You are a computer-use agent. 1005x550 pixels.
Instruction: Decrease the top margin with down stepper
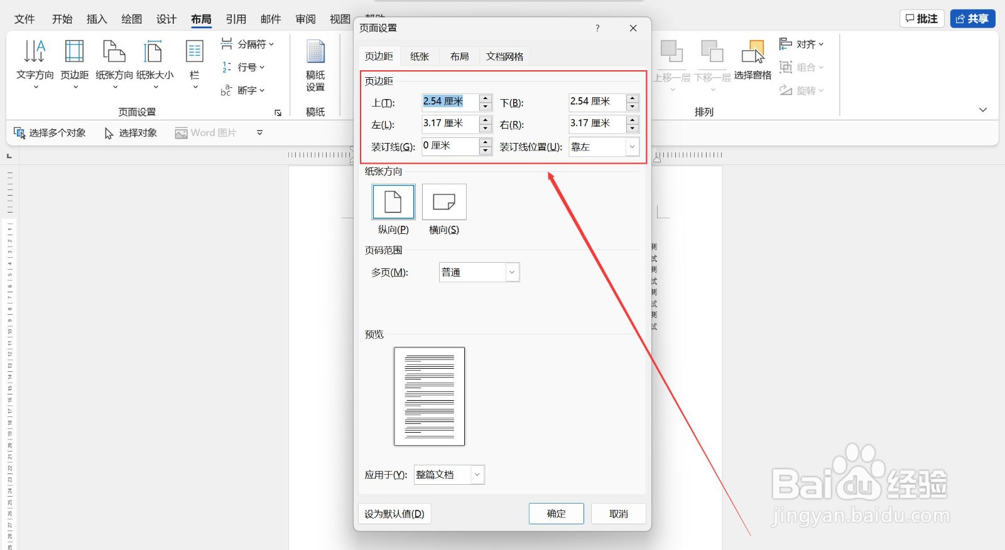[486, 106]
